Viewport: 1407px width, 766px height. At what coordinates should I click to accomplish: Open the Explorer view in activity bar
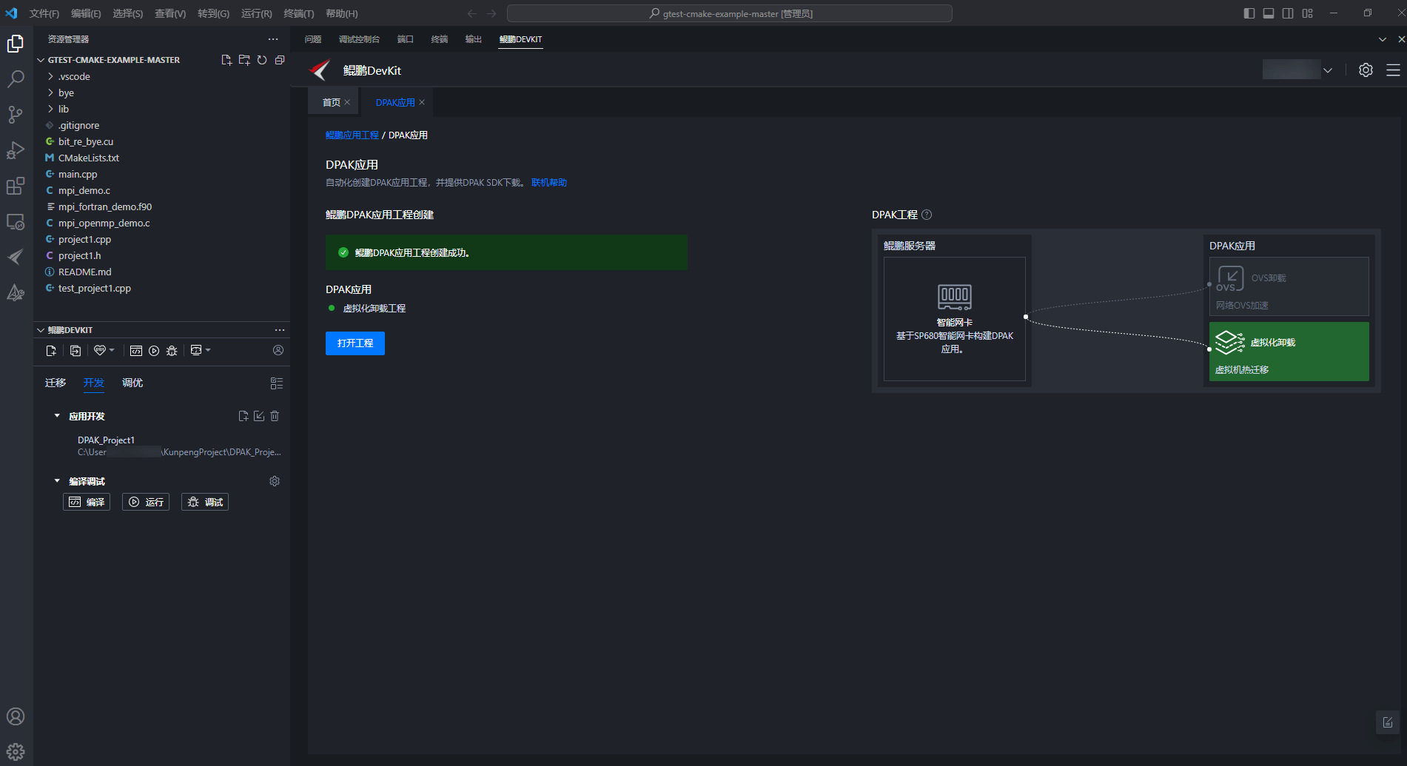16,44
